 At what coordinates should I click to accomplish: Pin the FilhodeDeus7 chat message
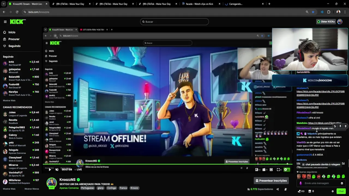pyautogui.click(x=340, y=126)
